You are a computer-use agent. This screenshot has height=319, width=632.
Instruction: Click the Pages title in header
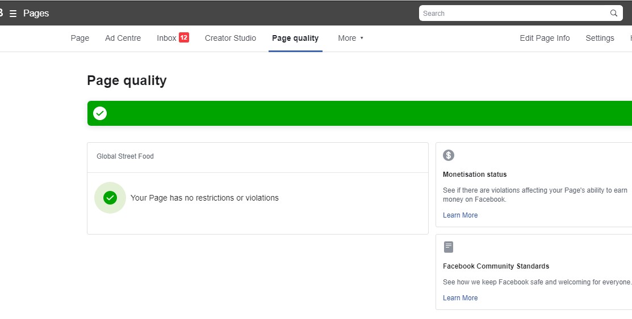point(36,13)
